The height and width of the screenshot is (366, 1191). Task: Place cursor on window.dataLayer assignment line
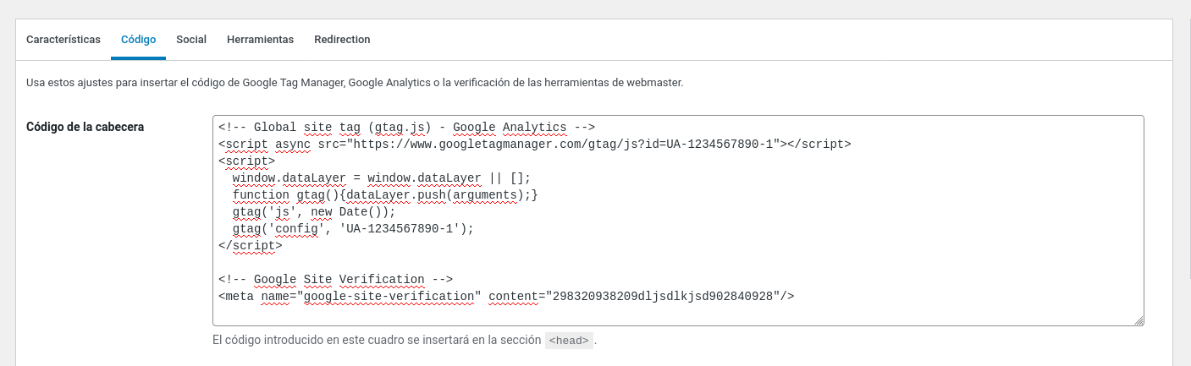pos(381,178)
